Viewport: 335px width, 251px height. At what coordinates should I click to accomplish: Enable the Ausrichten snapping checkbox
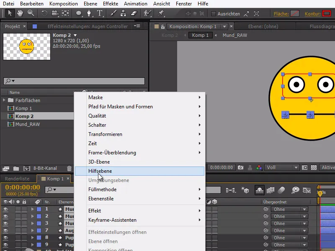[x=213, y=14]
